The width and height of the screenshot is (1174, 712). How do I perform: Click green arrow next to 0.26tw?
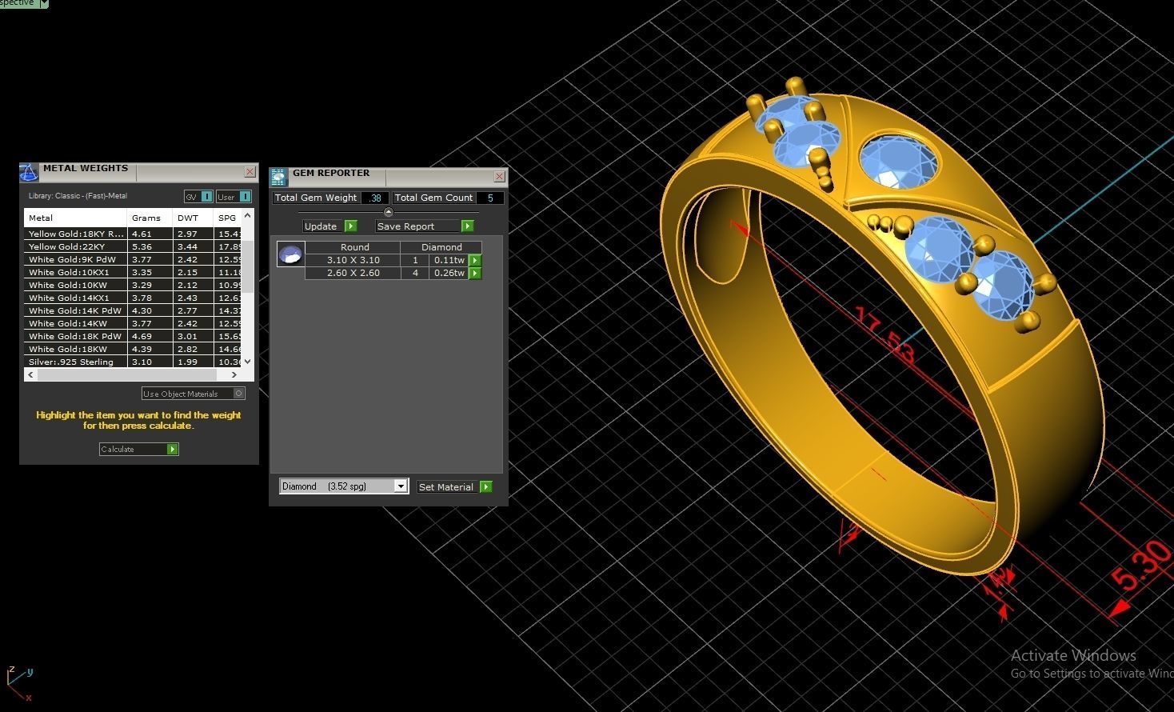pyautogui.click(x=475, y=273)
